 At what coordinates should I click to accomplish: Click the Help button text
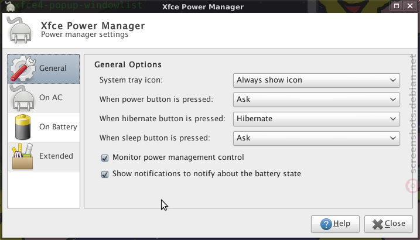342,224
